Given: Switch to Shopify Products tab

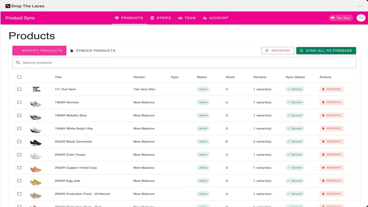Looking at the screenshot, I should [x=40, y=51].
